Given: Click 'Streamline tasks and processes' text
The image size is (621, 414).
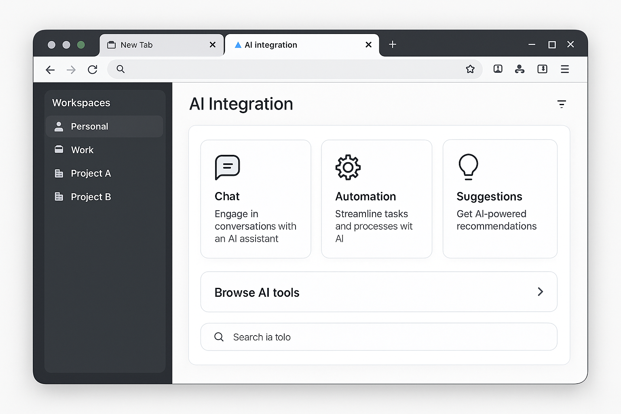Looking at the screenshot, I should coord(374,220).
